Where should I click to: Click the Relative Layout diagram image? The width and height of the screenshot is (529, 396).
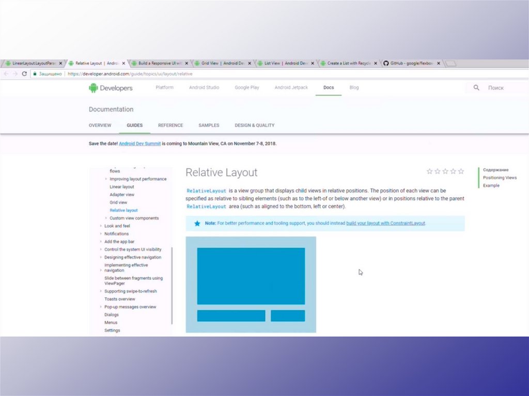[251, 284]
